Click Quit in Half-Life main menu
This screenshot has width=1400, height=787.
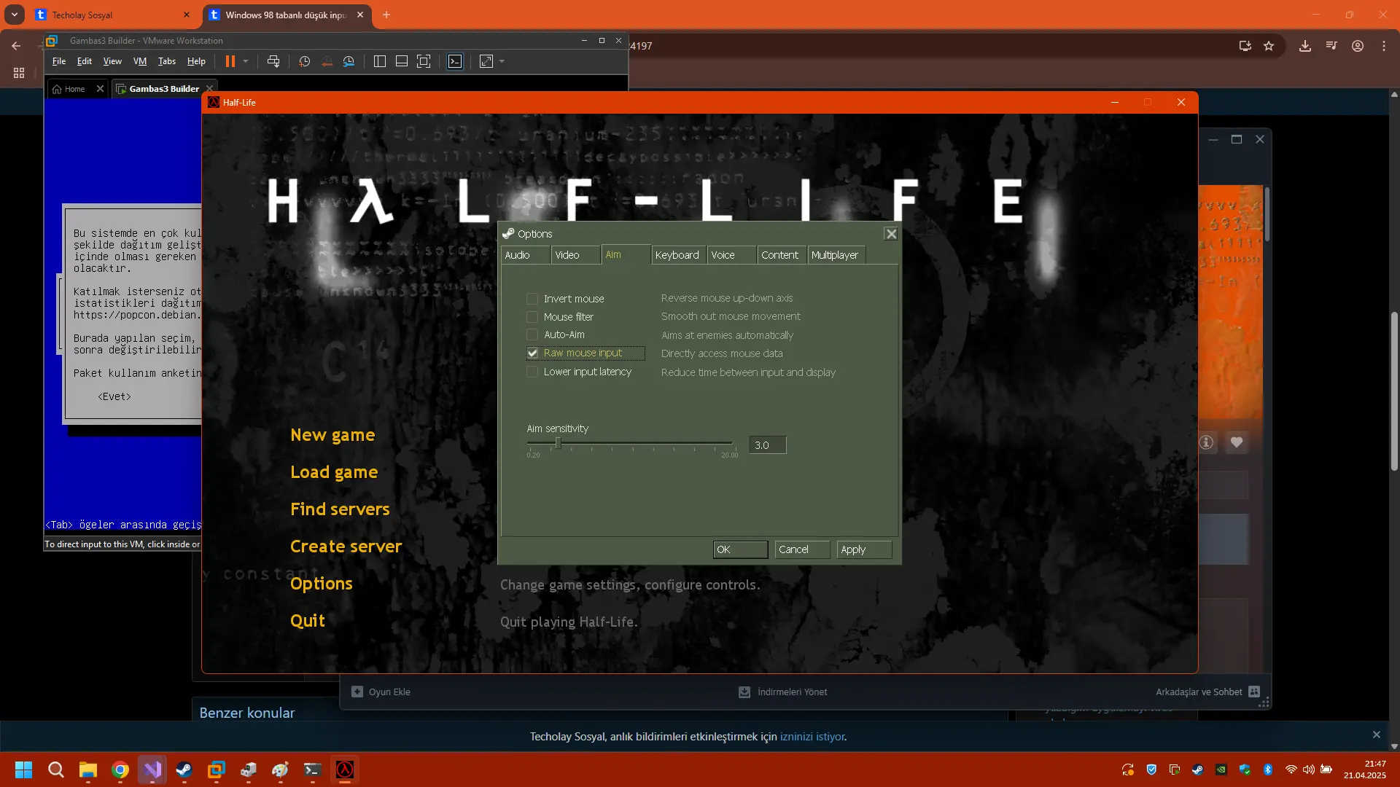pyautogui.click(x=308, y=621)
